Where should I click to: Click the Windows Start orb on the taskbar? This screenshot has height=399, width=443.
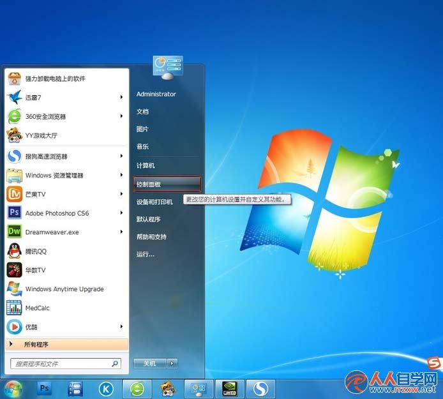pos(12,389)
